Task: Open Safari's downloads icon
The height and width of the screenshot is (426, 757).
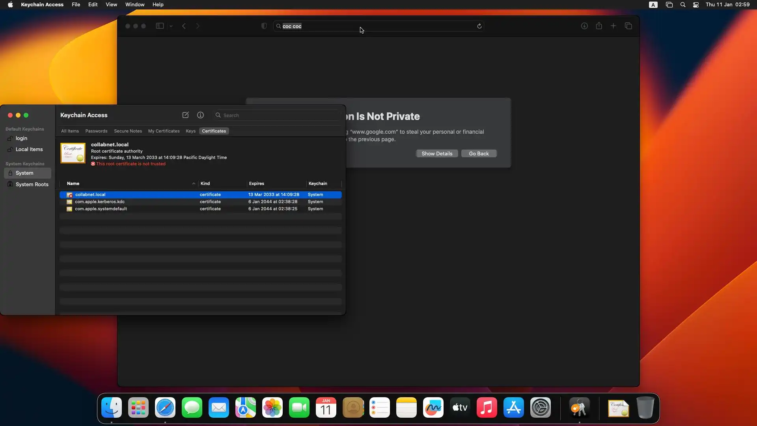Action: tap(584, 26)
